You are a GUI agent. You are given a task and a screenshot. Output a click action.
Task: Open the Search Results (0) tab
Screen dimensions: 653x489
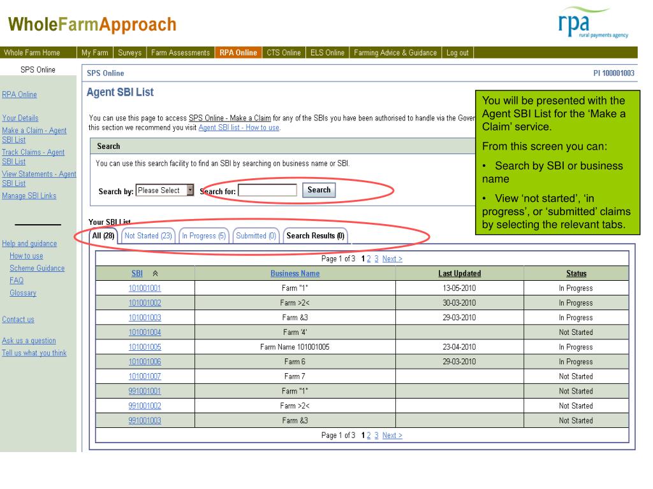pyautogui.click(x=315, y=236)
